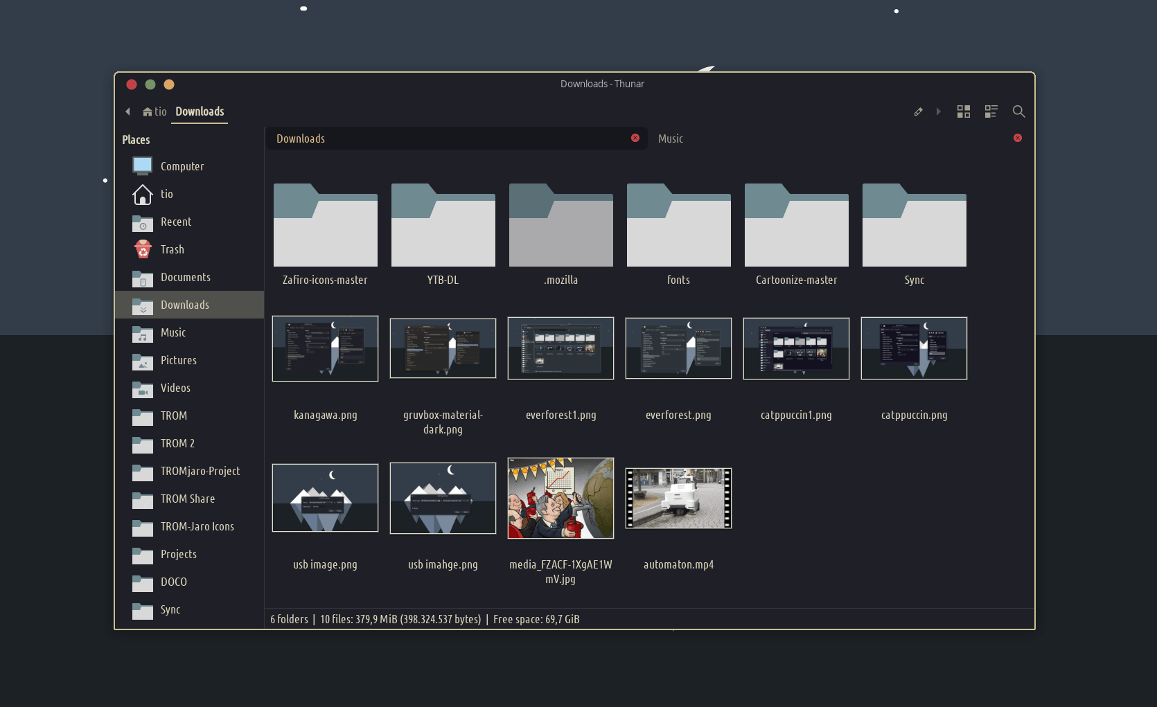The height and width of the screenshot is (707, 1157).
Task: Open search with magnifier icon
Action: (x=1018, y=111)
